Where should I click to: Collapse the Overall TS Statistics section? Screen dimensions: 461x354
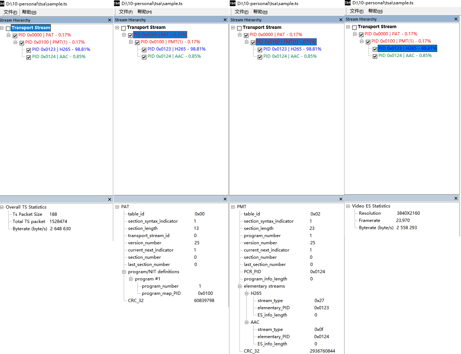coord(2,207)
